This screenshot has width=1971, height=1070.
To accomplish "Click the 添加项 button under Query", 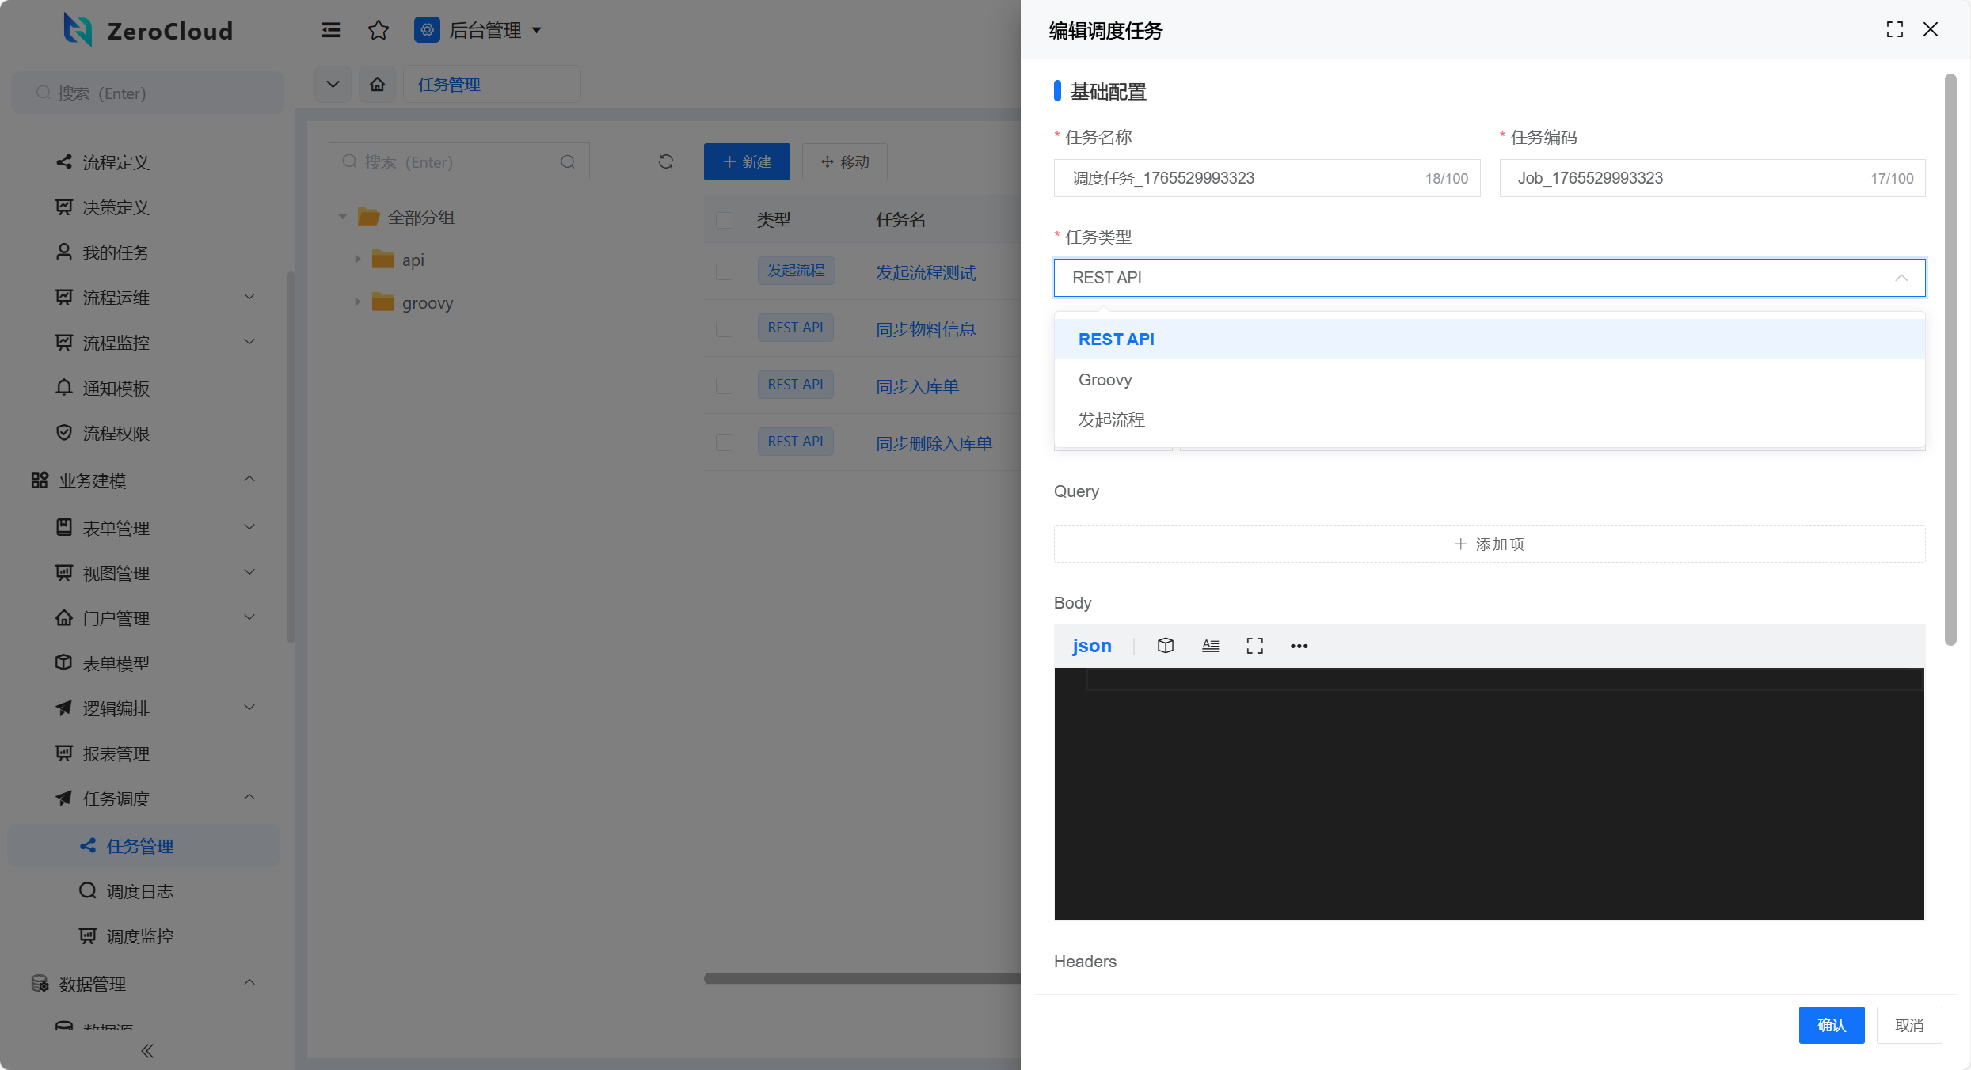I will tap(1489, 544).
